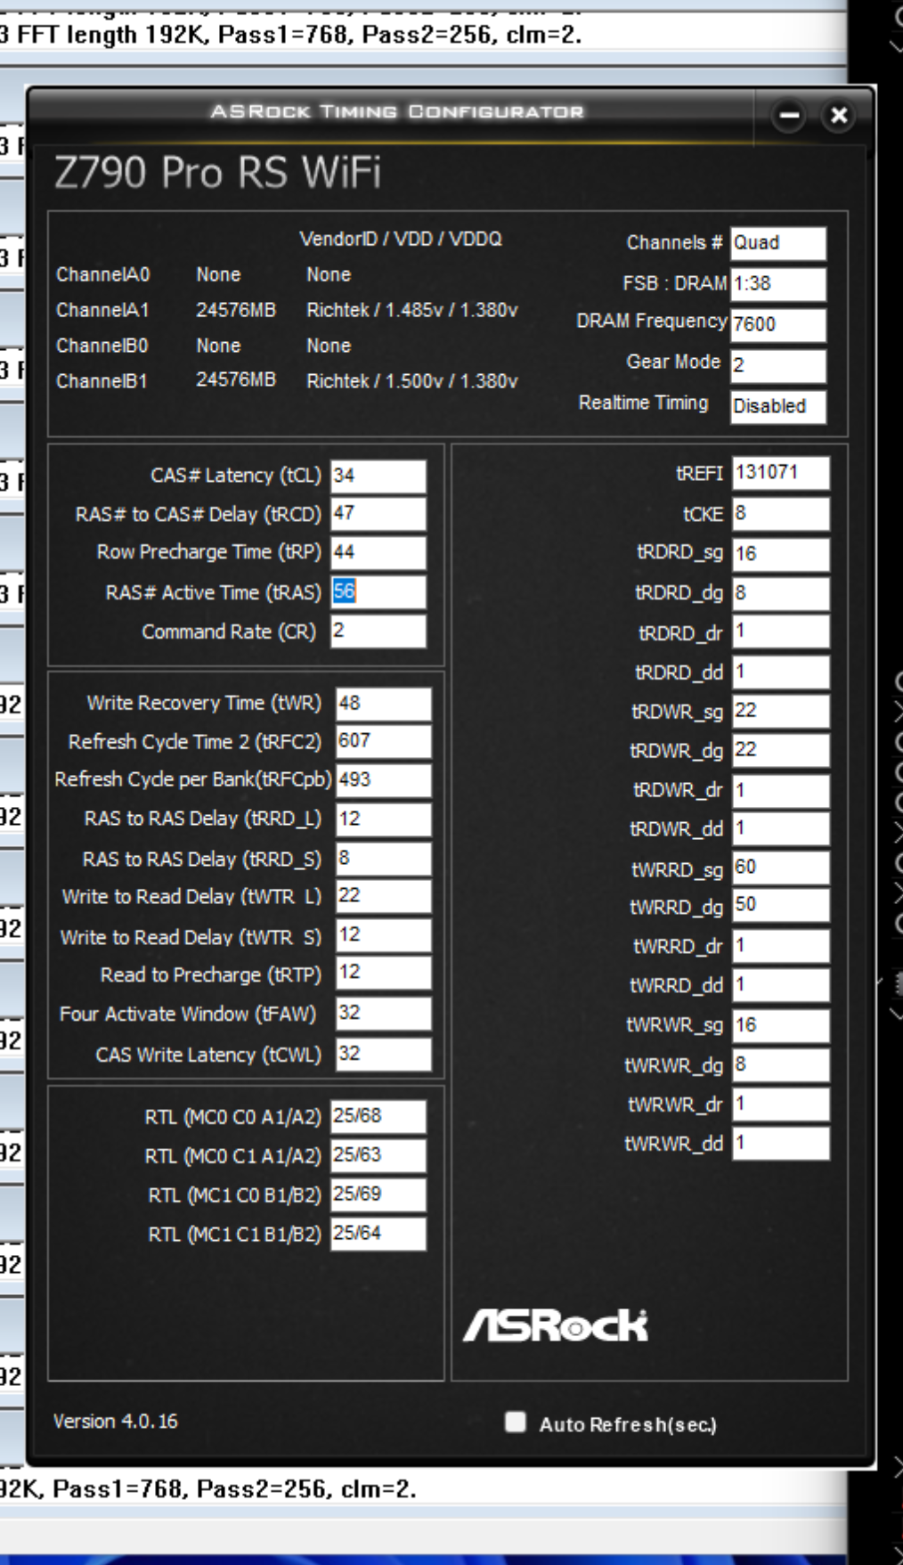Click the tRCD value field showing 47
Screen dimensions: 903x1565
[378, 514]
